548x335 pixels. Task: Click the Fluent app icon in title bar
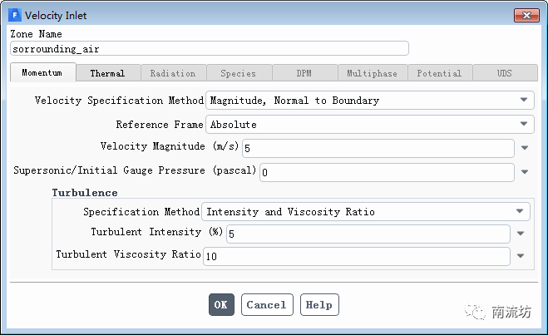tap(14, 14)
